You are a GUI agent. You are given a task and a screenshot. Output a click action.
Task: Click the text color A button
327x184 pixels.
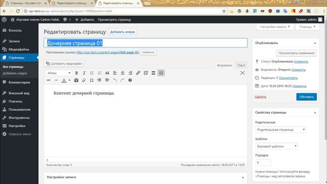[x=64, y=80]
